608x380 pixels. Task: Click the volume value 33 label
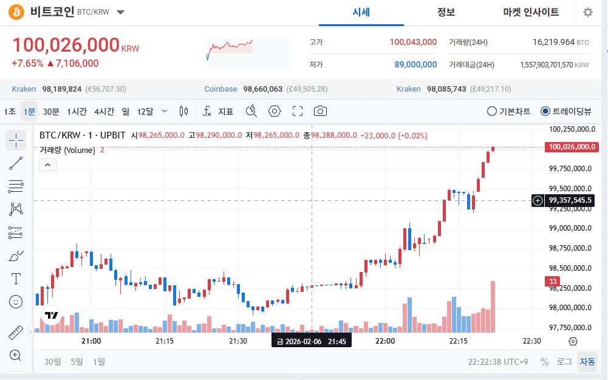pyautogui.click(x=553, y=281)
